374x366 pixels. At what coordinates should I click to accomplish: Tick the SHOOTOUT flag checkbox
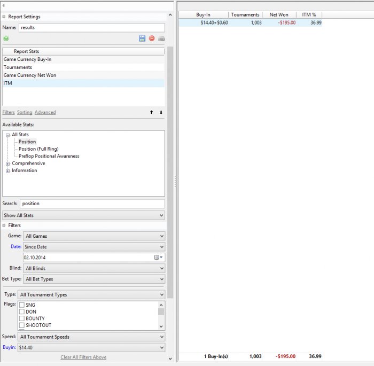tap(22, 325)
